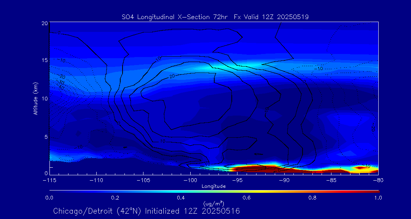Click the altitude axis tick label 5

(46, 137)
